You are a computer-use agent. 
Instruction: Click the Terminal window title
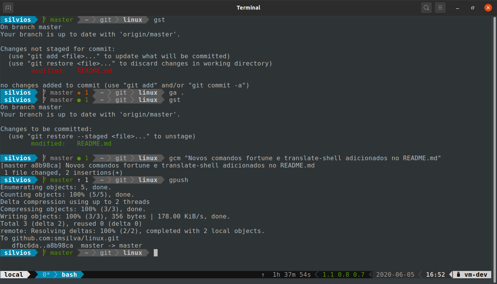248,8
